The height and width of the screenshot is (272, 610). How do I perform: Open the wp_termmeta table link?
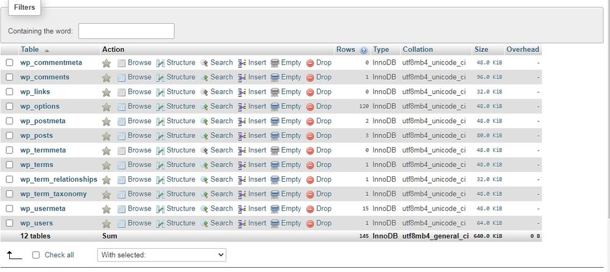click(x=43, y=150)
